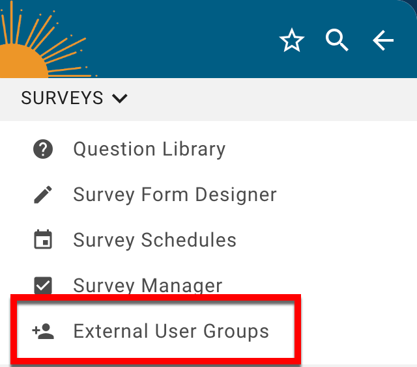Collapse the SURVEYS section via its chevron
This screenshot has width=417, height=367.
[x=119, y=99]
